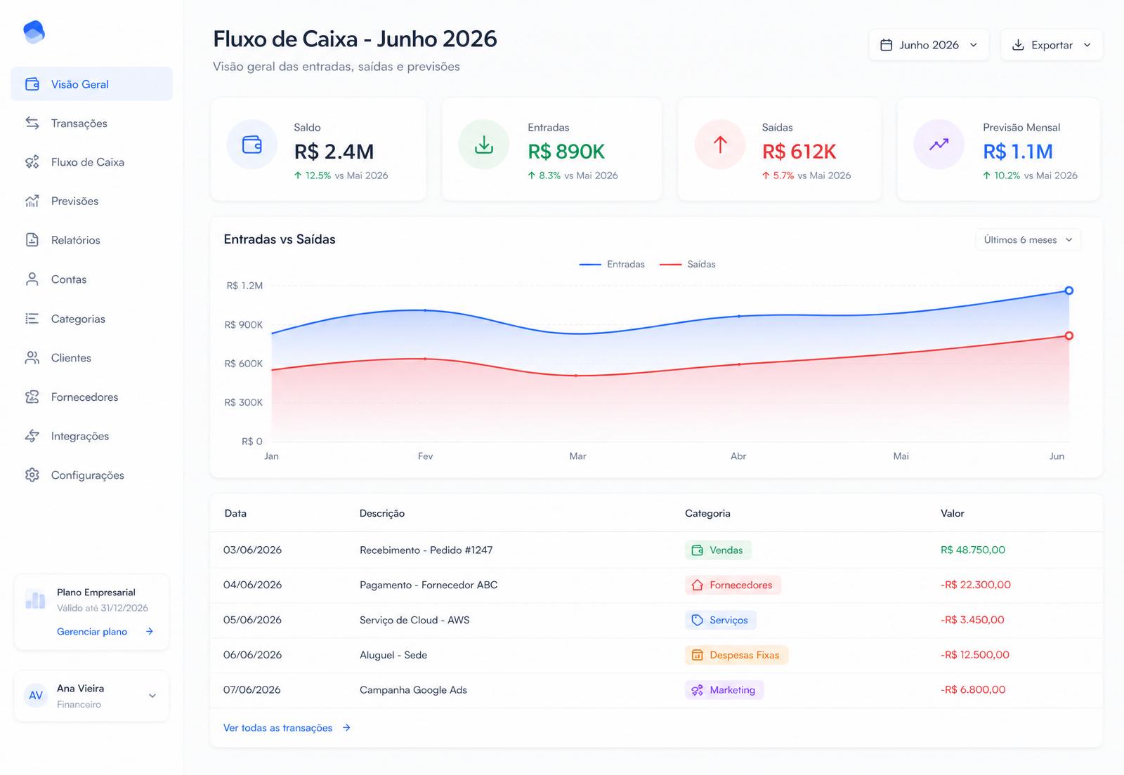Click Pagamento - Fornecedor ABC description
Screen dimensions: 1124x775
click(429, 585)
